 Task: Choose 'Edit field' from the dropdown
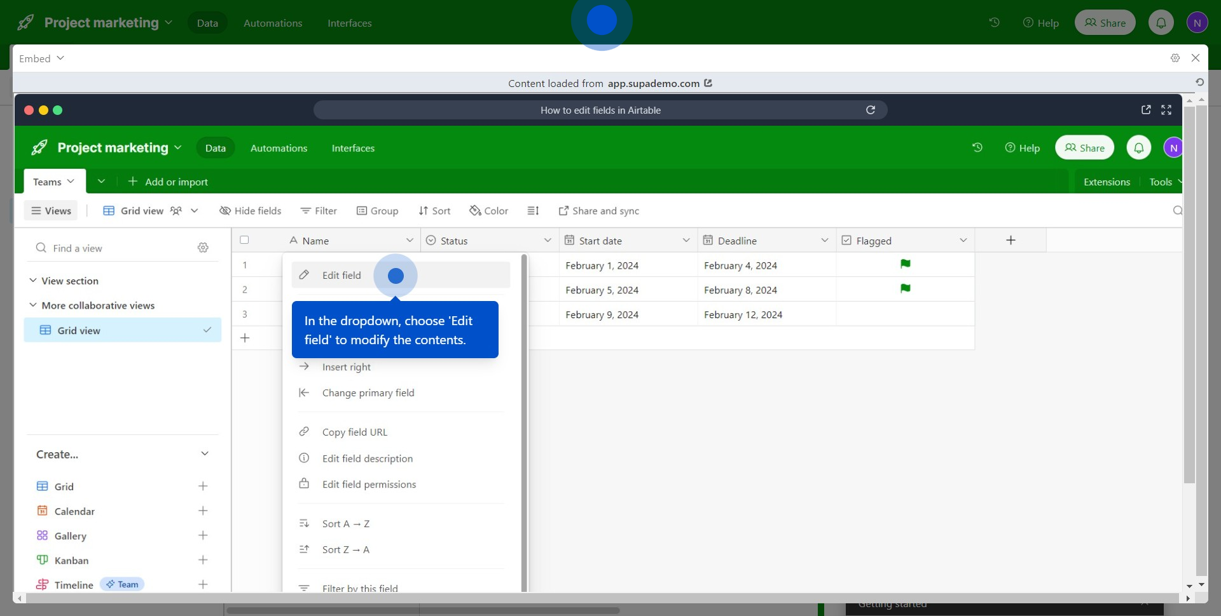tap(341, 275)
